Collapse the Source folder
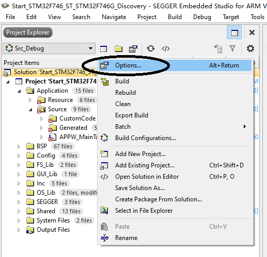 click(x=30, y=110)
